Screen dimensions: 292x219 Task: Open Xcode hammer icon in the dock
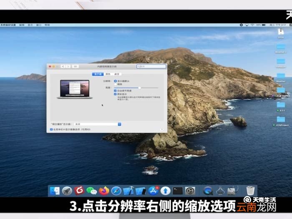coord(128,191)
